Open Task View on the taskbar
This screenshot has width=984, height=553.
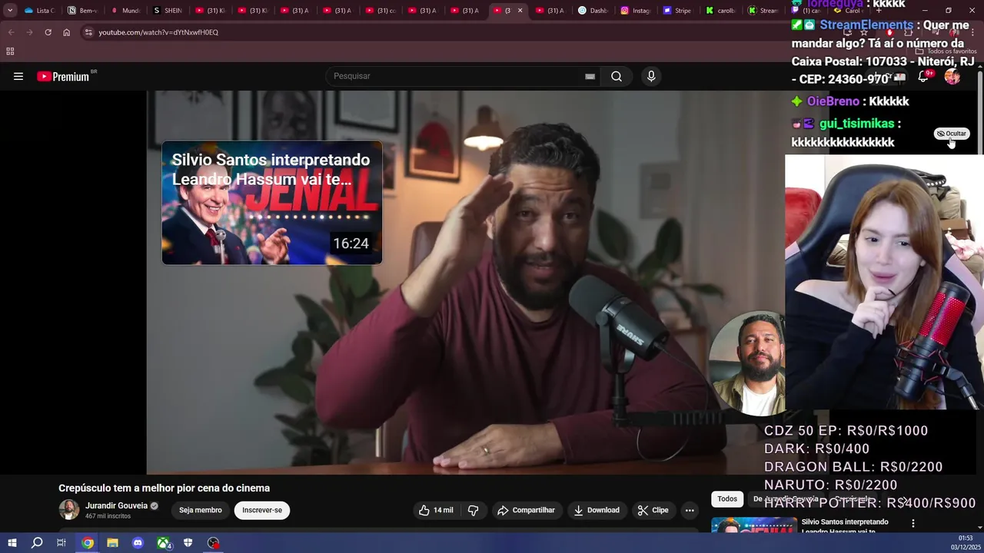[x=61, y=543]
